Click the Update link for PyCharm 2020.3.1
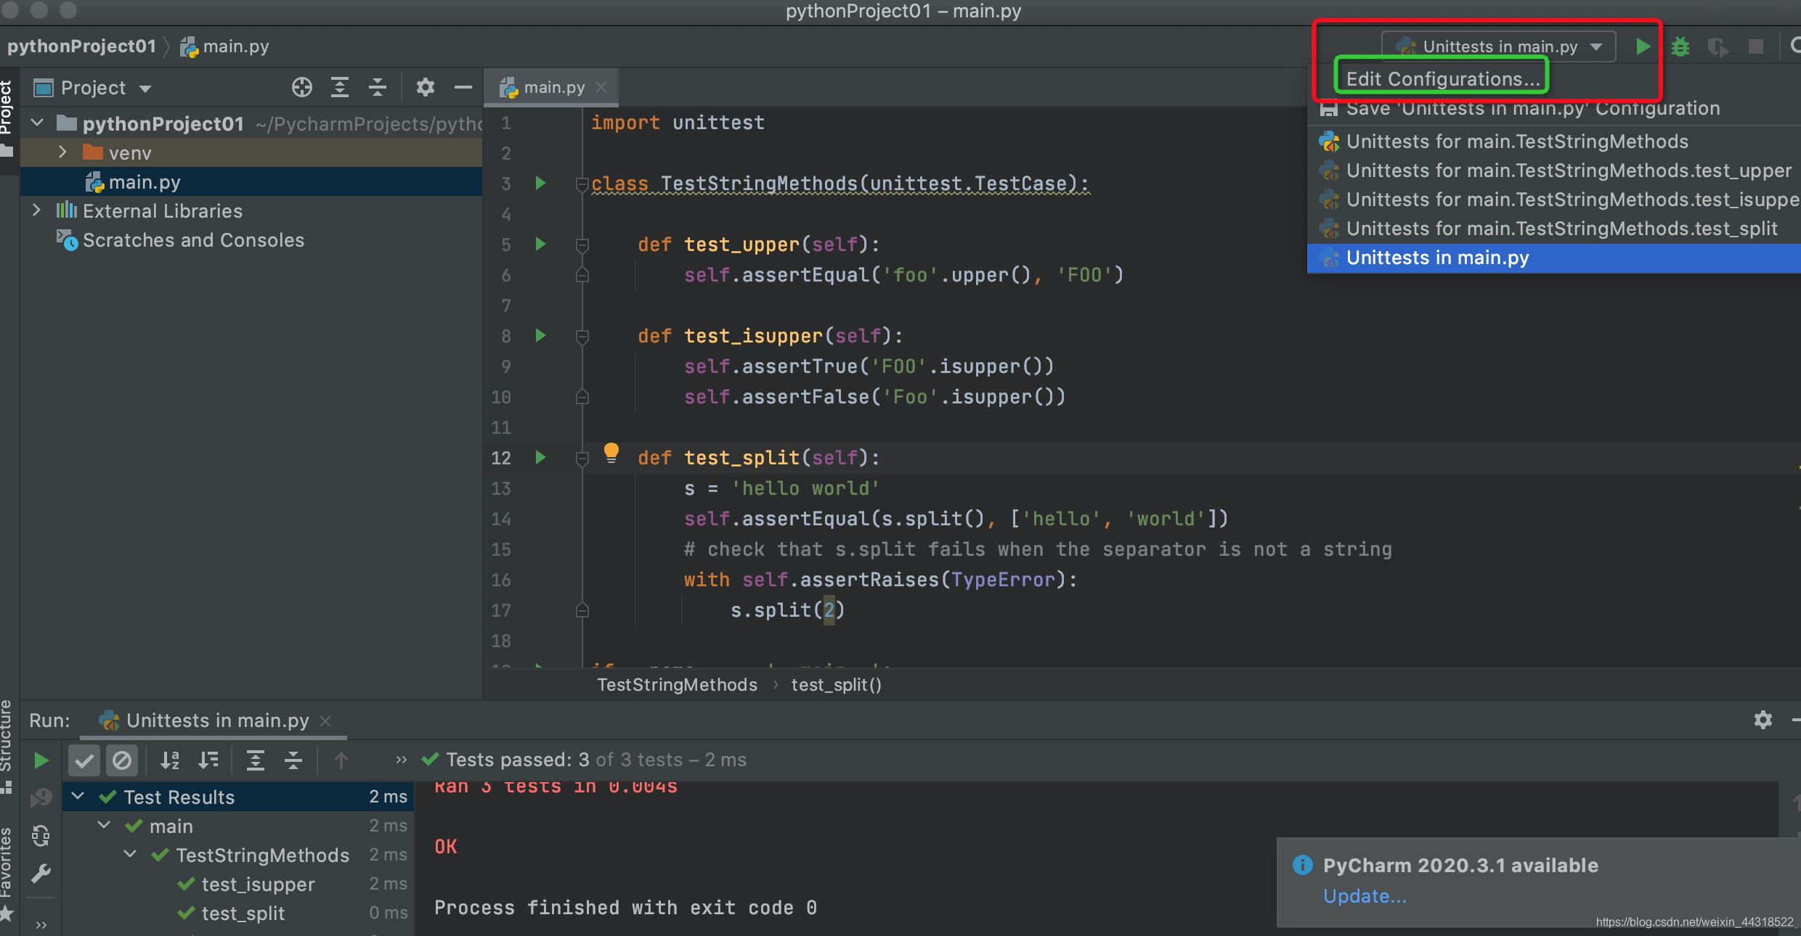The height and width of the screenshot is (936, 1801). pos(1364,896)
